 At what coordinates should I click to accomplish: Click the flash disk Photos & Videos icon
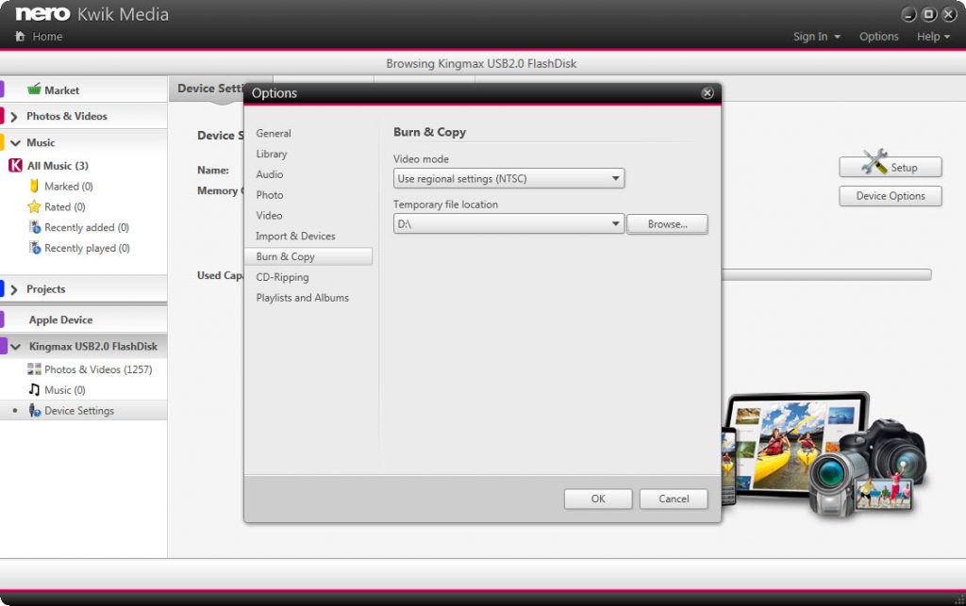[x=35, y=369]
